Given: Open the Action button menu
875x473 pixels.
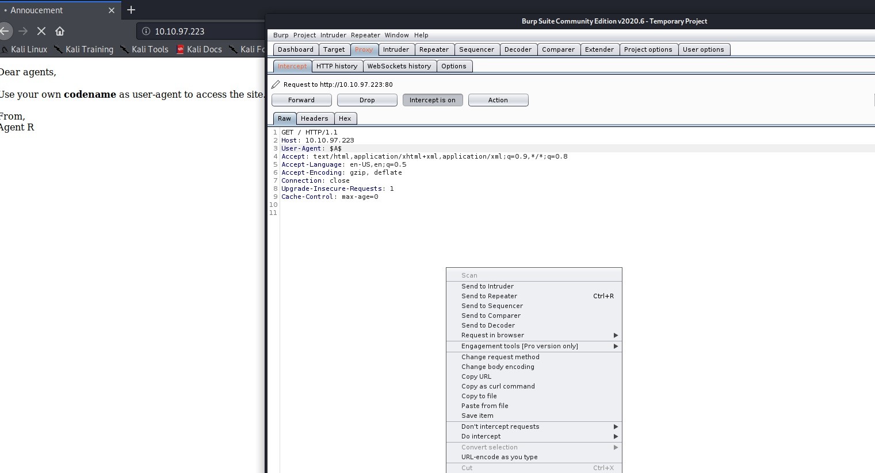Looking at the screenshot, I should [498, 100].
